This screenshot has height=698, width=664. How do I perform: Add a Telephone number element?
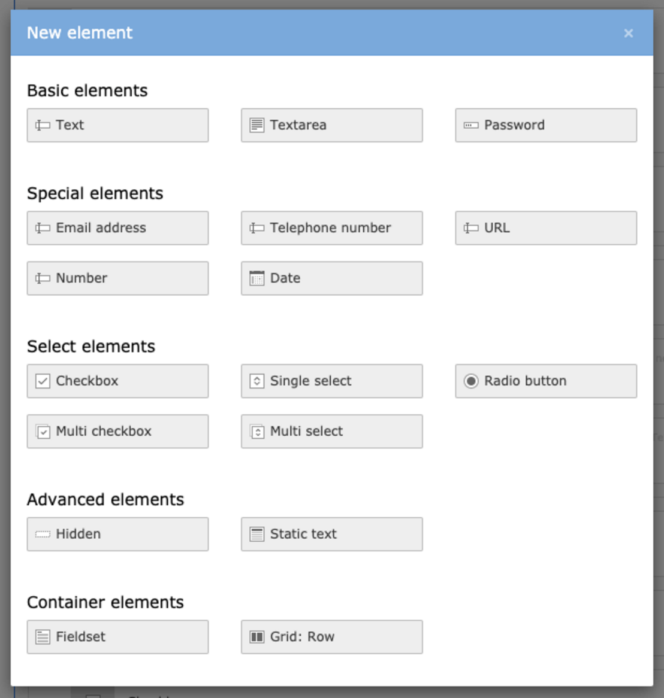pos(332,228)
